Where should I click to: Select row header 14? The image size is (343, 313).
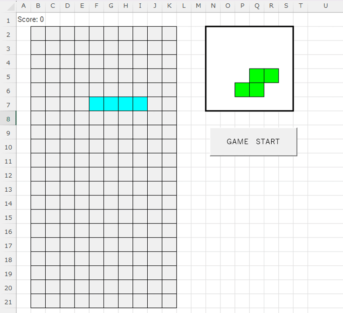[x=8, y=203]
